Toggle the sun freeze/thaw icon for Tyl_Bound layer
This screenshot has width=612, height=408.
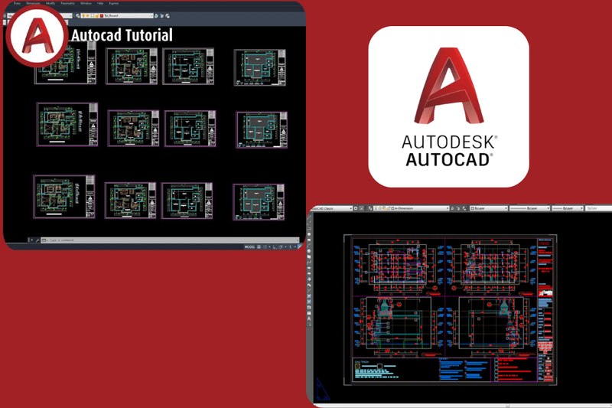87,15
